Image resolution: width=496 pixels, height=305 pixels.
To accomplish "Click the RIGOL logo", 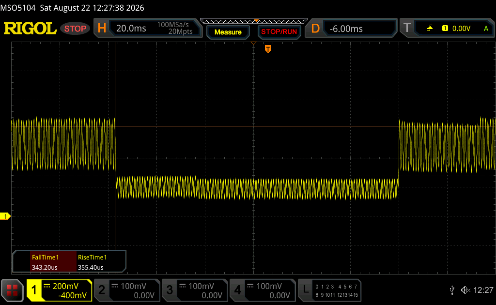I will (30, 29).
